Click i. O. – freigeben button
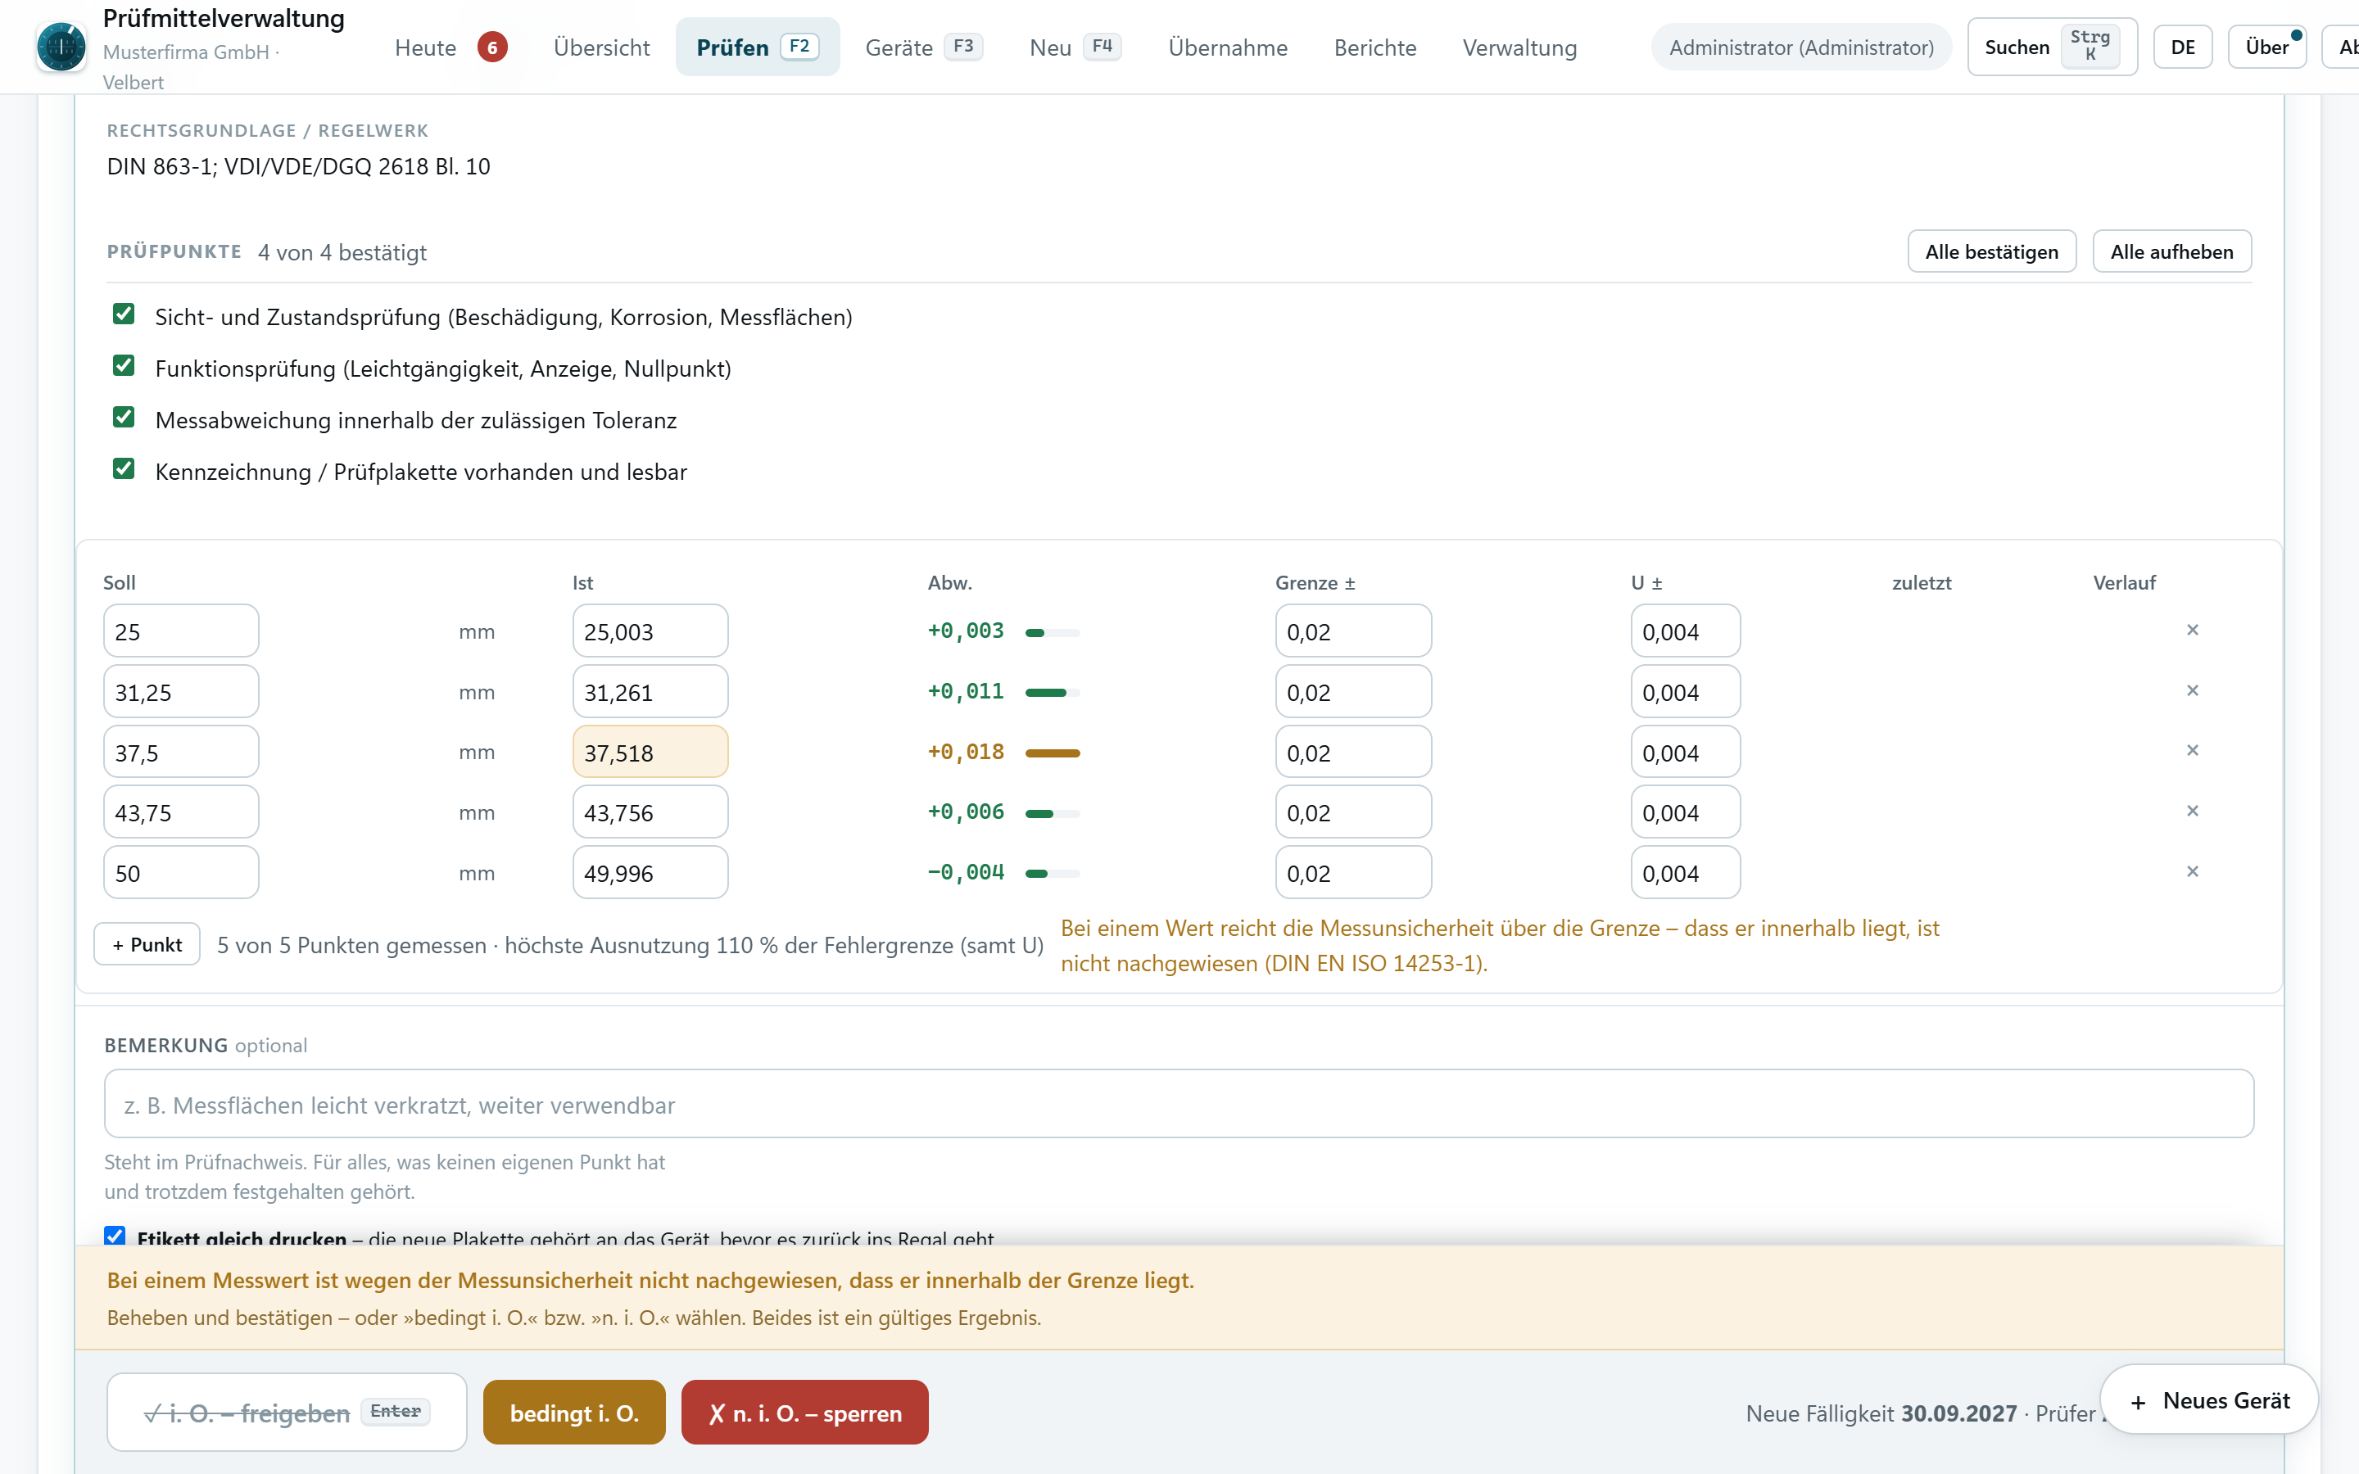This screenshot has width=2359, height=1474. [x=287, y=1412]
